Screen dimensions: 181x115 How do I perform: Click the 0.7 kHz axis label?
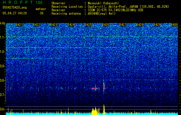3,95
